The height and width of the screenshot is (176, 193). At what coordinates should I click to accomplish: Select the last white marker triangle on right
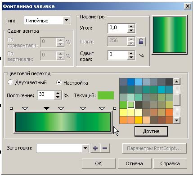pos(102,108)
